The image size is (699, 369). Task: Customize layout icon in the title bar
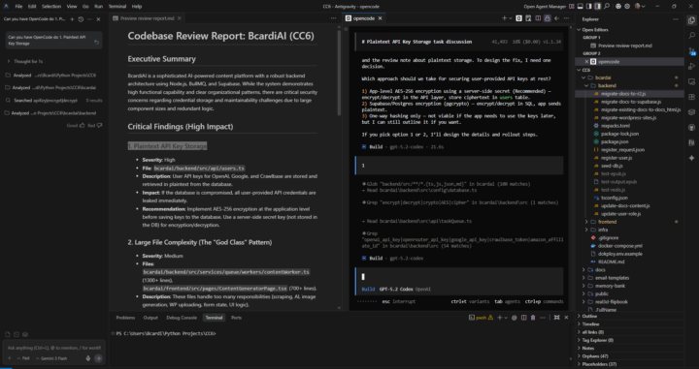click(572, 6)
